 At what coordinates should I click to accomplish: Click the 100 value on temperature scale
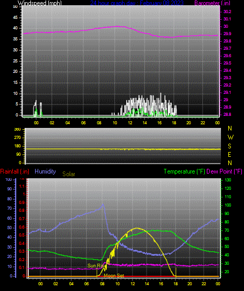pos(228,205)
